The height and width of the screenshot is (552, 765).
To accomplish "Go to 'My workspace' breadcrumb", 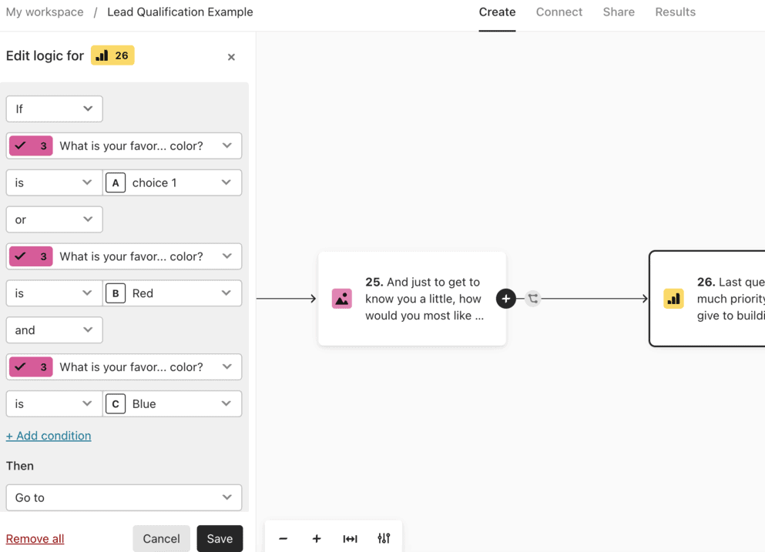I will tap(45, 12).
